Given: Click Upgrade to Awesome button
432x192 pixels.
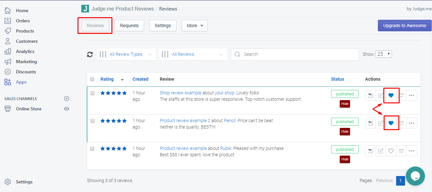Looking at the screenshot, I should pyautogui.click(x=405, y=26).
